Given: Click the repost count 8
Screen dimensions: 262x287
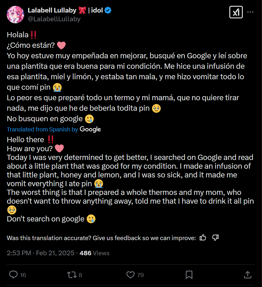Looking at the screenshot, I should point(80,275).
